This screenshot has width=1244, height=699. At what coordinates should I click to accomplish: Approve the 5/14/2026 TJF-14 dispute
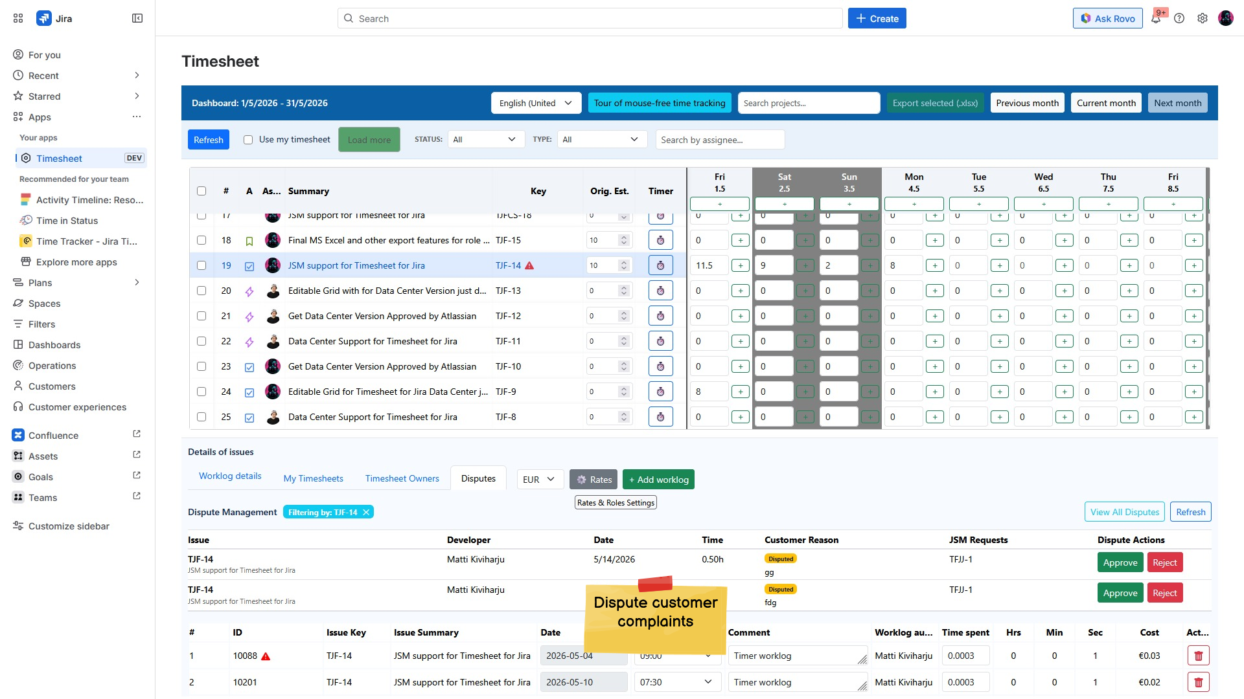tap(1120, 562)
